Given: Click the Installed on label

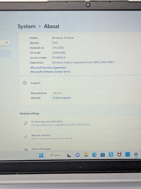Looking at the screenshot, I should [37, 48].
